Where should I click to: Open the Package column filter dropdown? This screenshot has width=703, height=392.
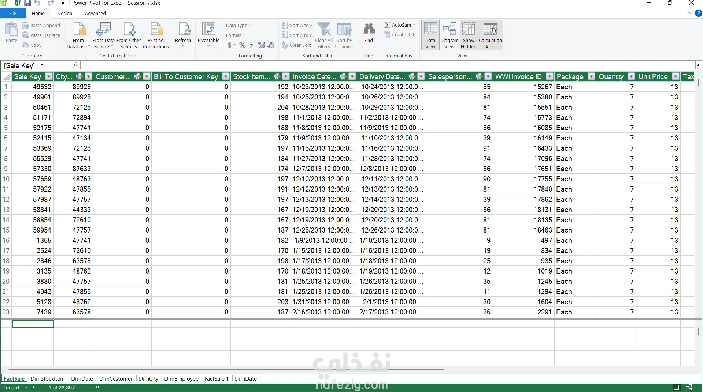[591, 76]
